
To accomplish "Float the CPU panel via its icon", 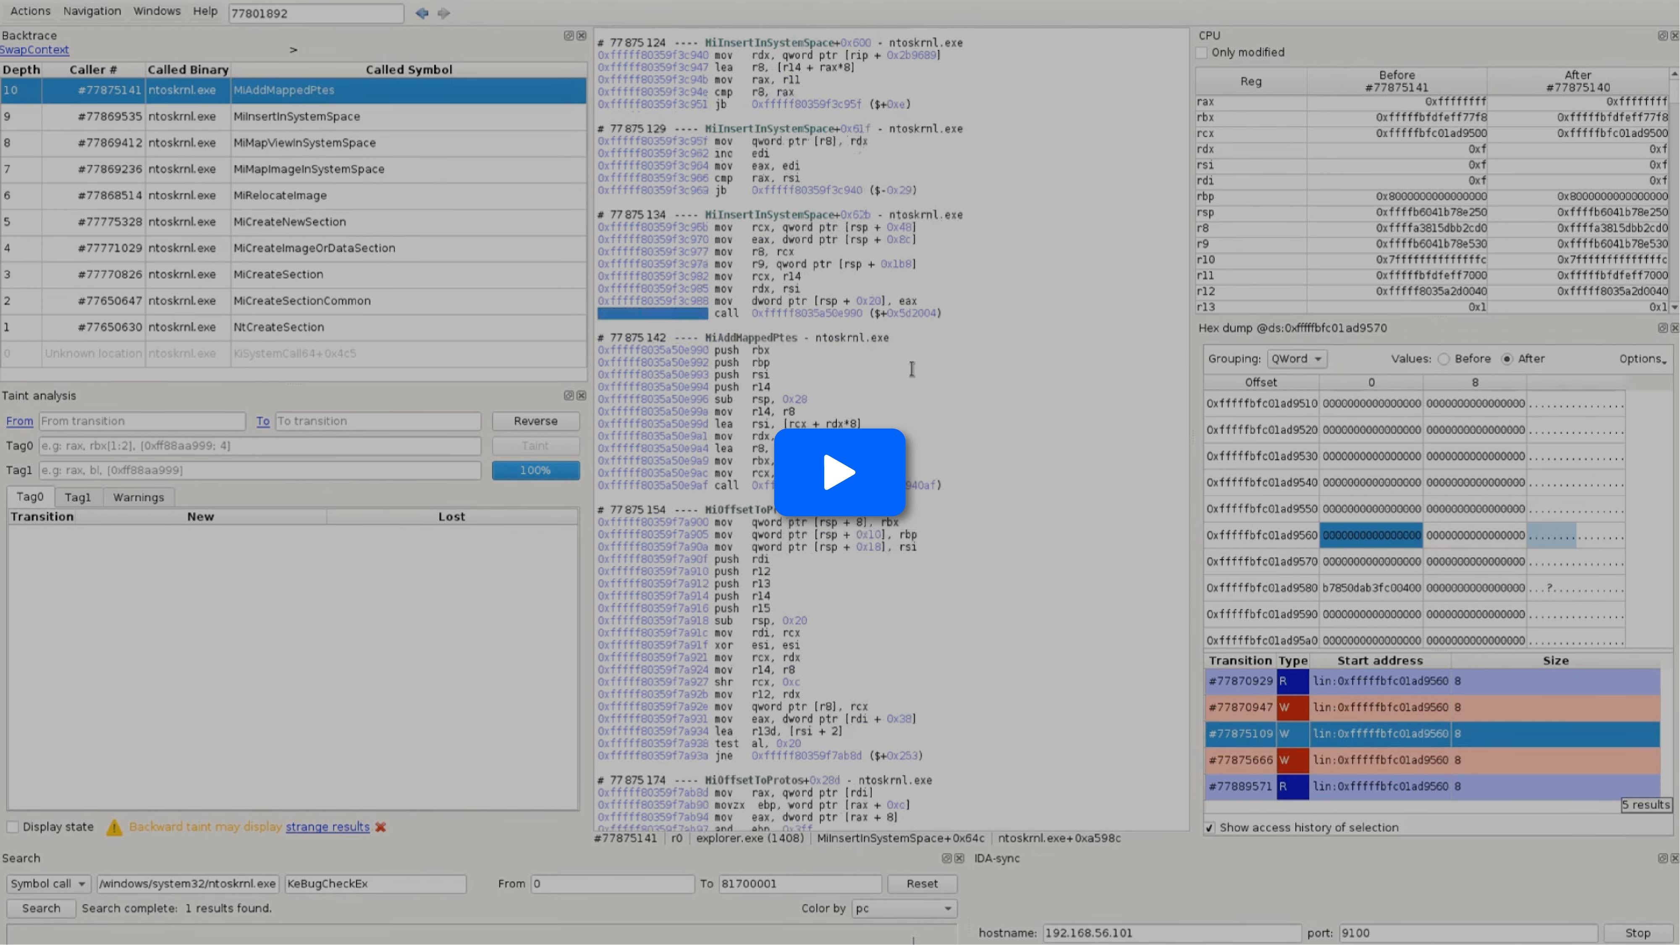I will pyautogui.click(x=1662, y=35).
